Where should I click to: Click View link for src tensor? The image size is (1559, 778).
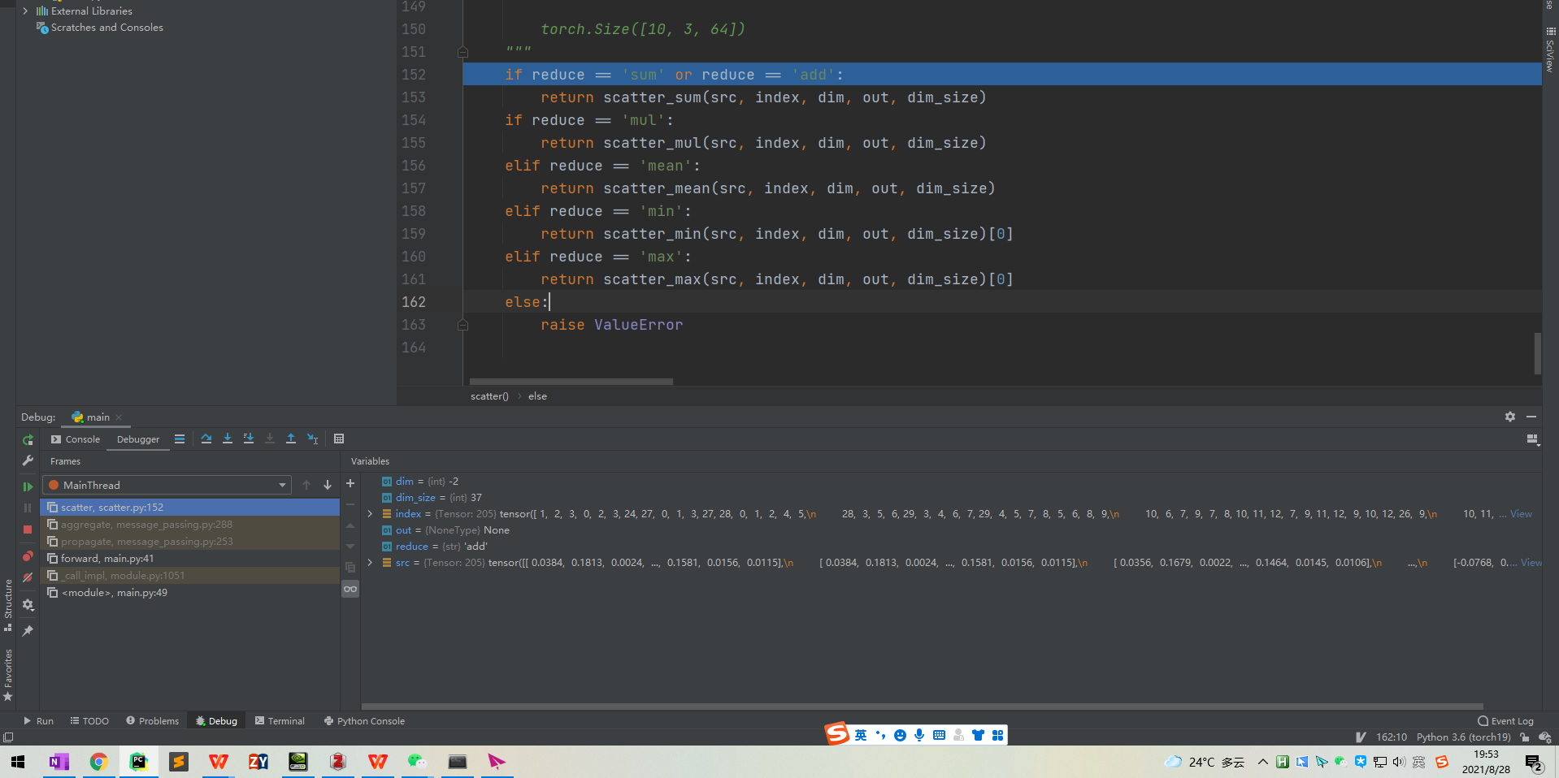[1531, 563]
